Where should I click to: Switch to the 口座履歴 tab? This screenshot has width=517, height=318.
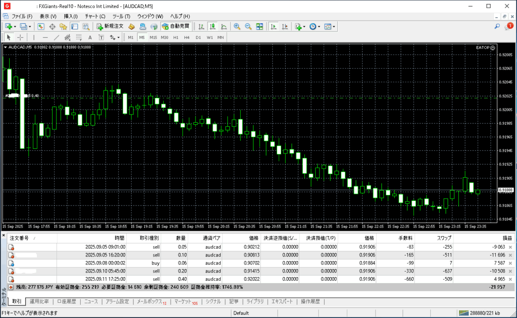tap(66, 301)
